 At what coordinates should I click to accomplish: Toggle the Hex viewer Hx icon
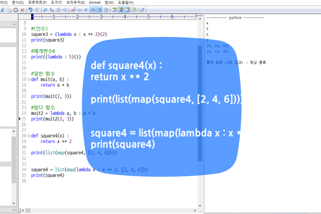coord(79,10)
